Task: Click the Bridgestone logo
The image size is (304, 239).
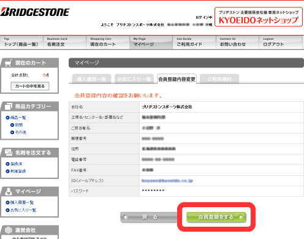Action: pyautogui.click(x=35, y=12)
